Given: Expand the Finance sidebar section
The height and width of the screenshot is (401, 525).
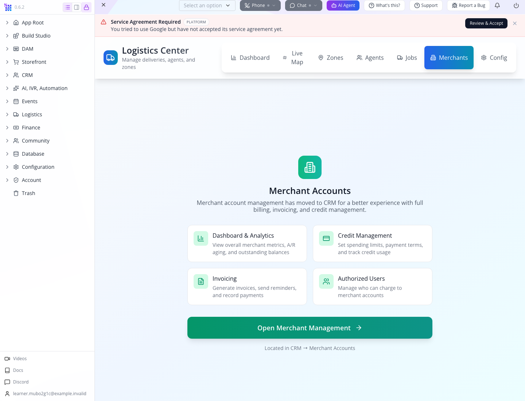Looking at the screenshot, I should [7, 128].
